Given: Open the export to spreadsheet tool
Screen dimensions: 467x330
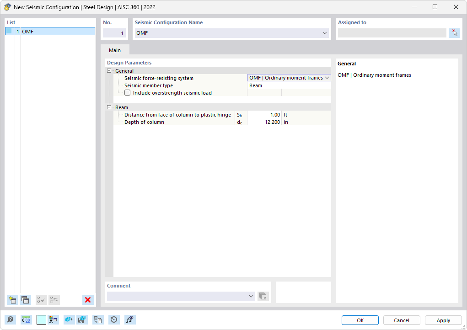Looking at the screenshot, I should point(98,319).
